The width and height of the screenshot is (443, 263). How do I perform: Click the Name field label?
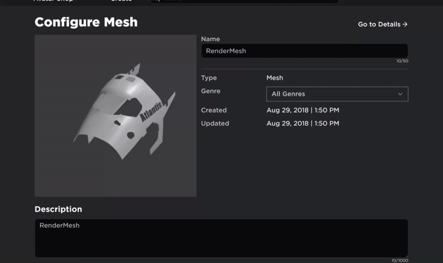(210, 39)
